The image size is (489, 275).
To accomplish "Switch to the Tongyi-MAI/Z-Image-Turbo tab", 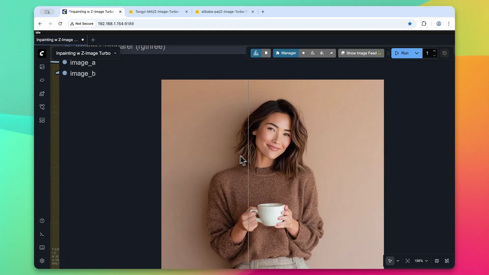I will (156, 12).
